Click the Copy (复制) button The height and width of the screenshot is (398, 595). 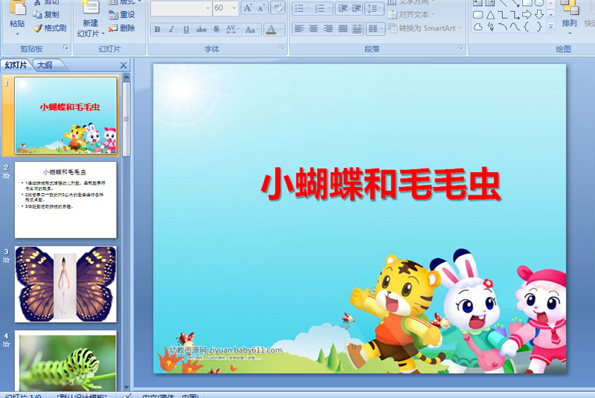click(46, 14)
